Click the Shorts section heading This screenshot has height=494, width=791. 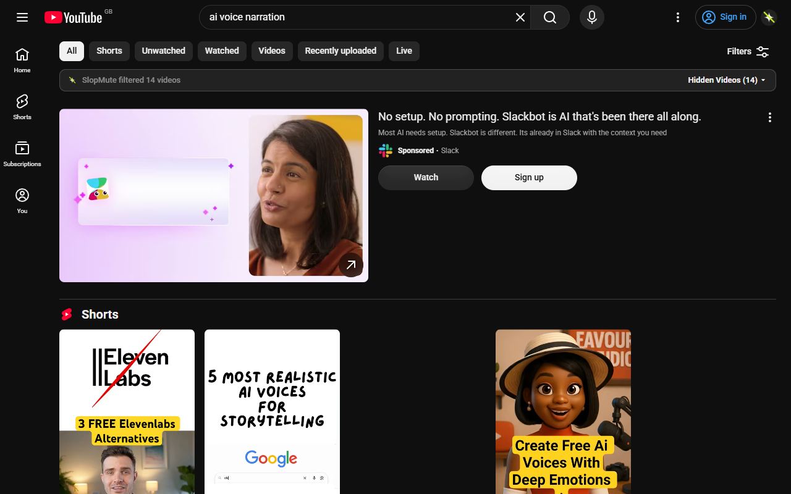(x=99, y=314)
